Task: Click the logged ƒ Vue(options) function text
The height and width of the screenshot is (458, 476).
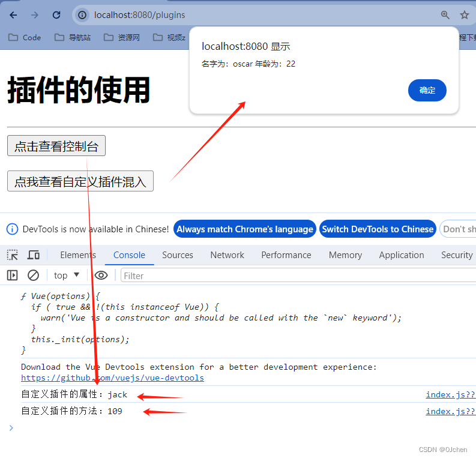Action: click(211, 323)
